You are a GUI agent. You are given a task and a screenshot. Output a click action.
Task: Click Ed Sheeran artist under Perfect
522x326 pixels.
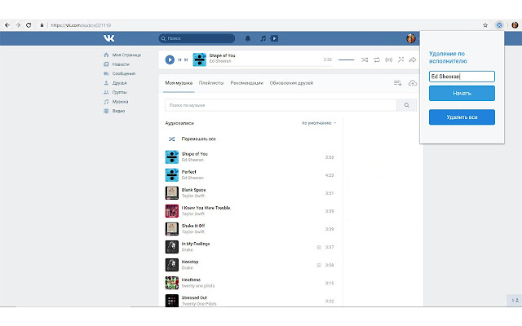click(x=192, y=178)
